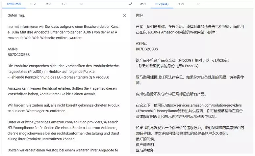Choose 中文 as source language
255x156 pixels.
33,4
